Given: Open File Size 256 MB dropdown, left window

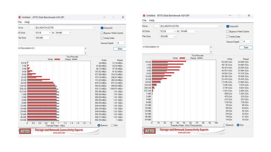Looking at the screenshot, I should pos(43,38).
